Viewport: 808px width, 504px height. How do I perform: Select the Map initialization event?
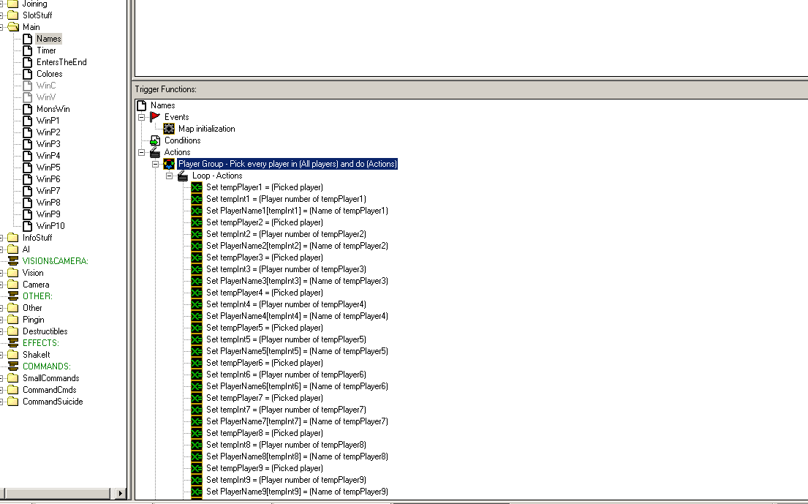207,129
